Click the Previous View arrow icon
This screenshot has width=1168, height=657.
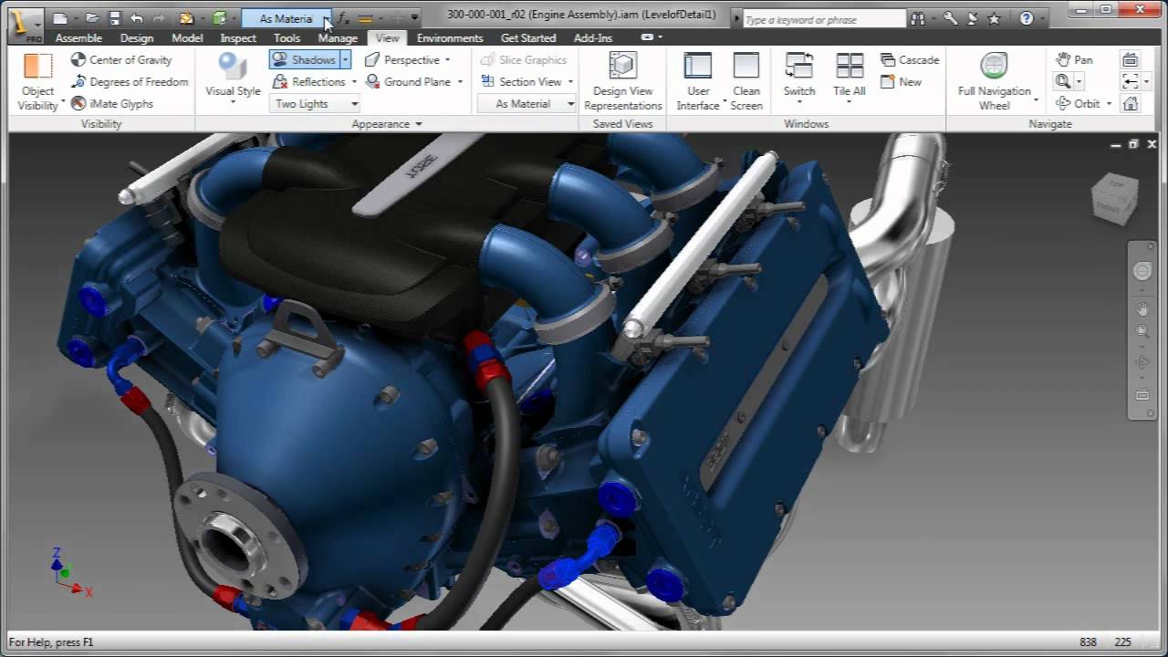click(1131, 81)
